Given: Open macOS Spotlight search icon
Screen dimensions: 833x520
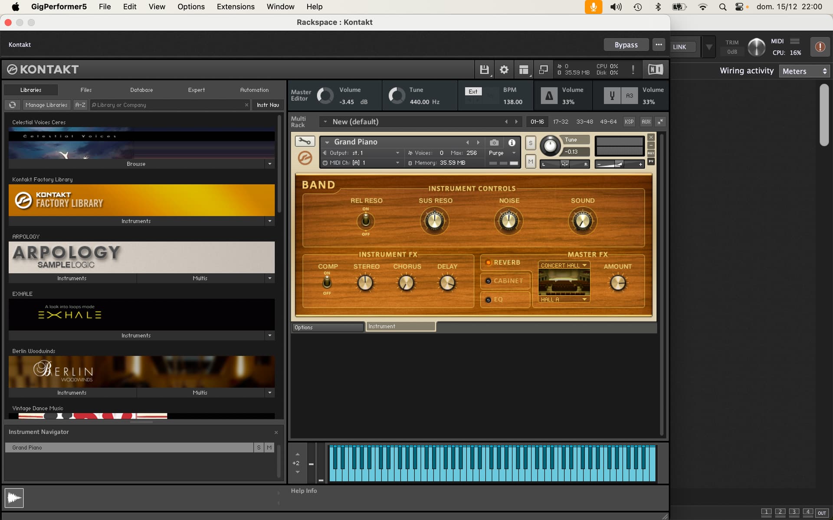Looking at the screenshot, I should coord(722,7).
